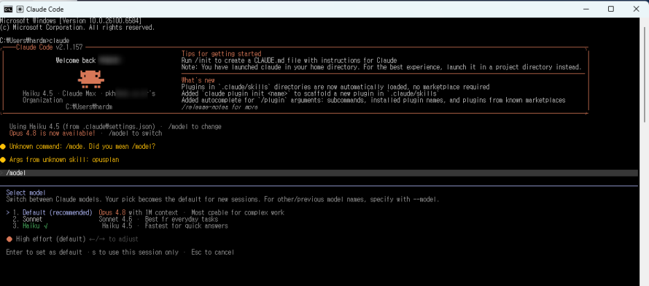Minimize the Claude Code window
The height and width of the screenshot is (286, 649).
(x=585, y=9)
